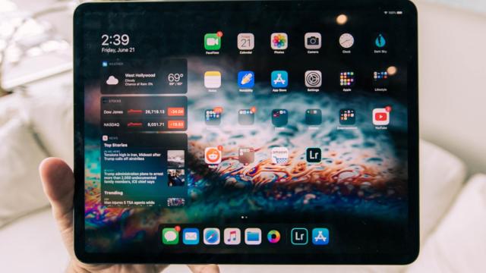
Task: Tap the cloud icon in Weather widget
Action: (x=112, y=80)
